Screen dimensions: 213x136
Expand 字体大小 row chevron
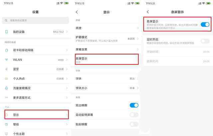137,88
